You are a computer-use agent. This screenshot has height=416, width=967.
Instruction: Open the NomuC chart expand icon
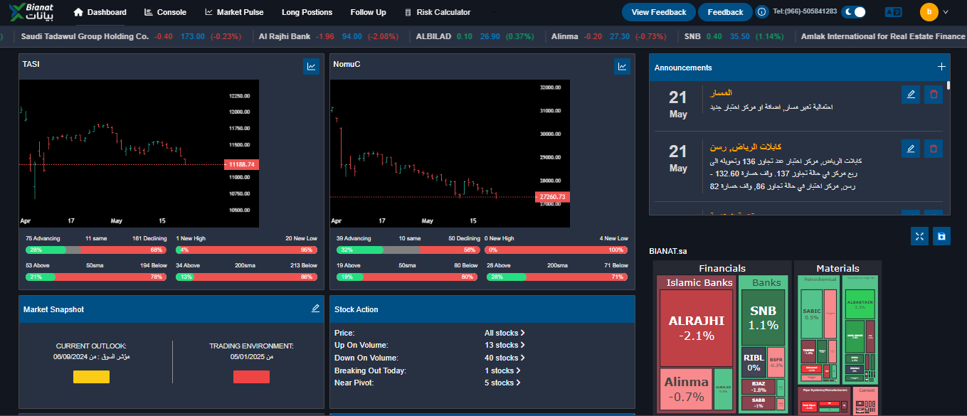click(622, 66)
